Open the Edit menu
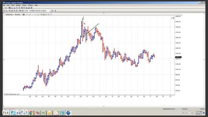The height and width of the screenshot is (117, 208). [x=8, y=5]
